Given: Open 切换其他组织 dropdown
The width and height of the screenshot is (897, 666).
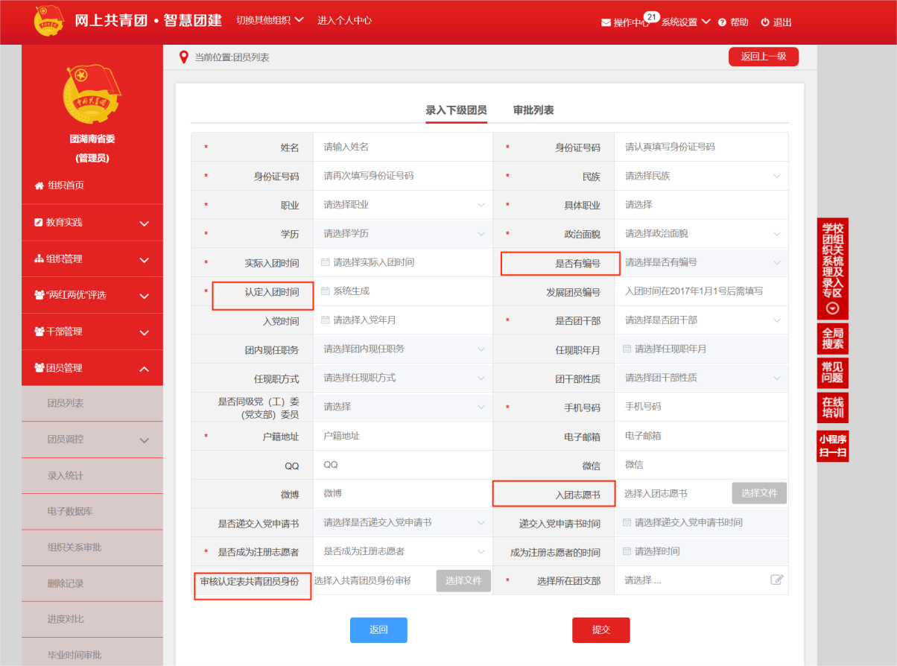Looking at the screenshot, I should 270,20.
